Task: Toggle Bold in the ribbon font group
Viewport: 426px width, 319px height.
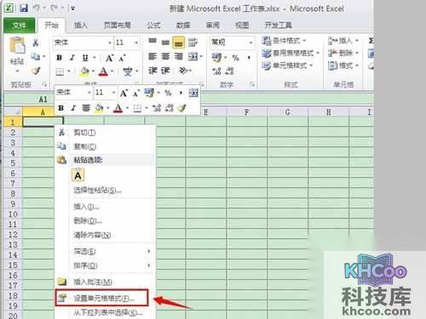Action: click(x=59, y=58)
